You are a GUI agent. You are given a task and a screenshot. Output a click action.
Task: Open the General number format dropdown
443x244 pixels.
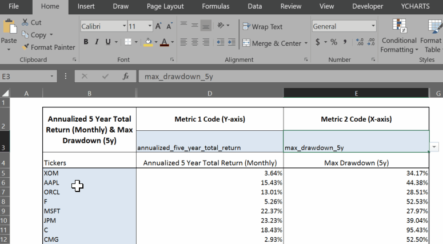point(373,26)
